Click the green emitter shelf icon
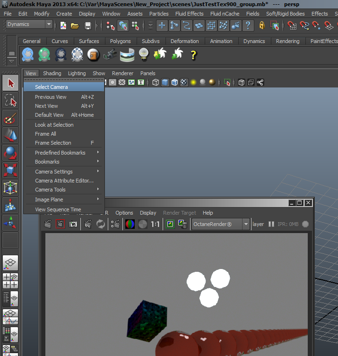 (x=44, y=54)
